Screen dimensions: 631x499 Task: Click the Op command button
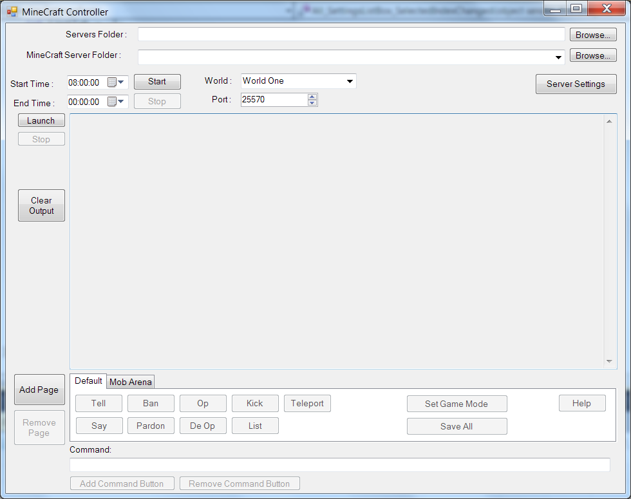pos(203,403)
